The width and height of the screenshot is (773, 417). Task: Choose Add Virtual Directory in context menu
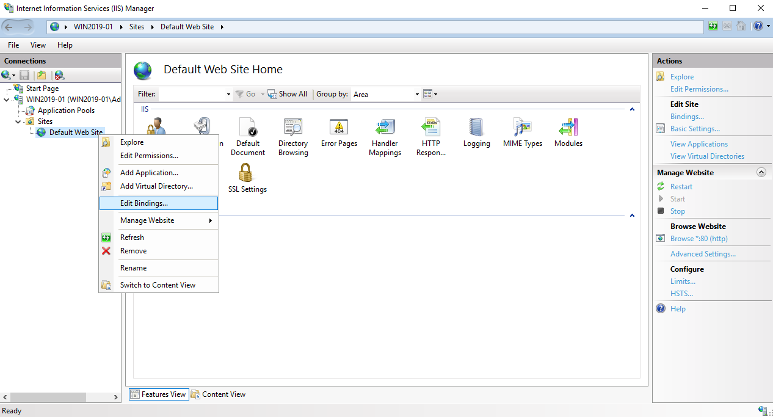pos(158,186)
